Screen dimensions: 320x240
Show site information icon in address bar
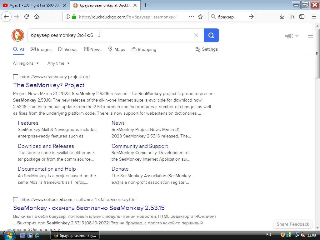(68, 17)
